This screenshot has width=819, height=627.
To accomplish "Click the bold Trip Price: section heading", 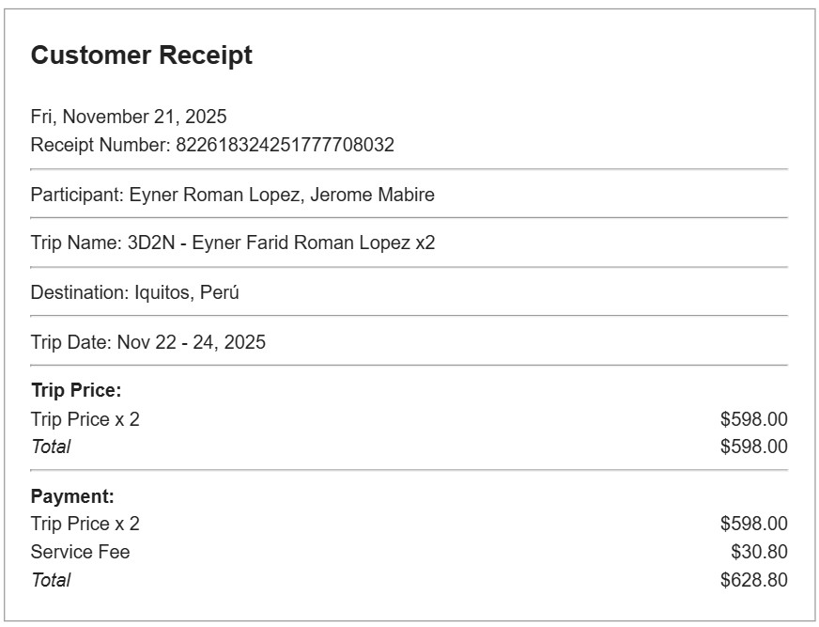I will click(x=76, y=391).
